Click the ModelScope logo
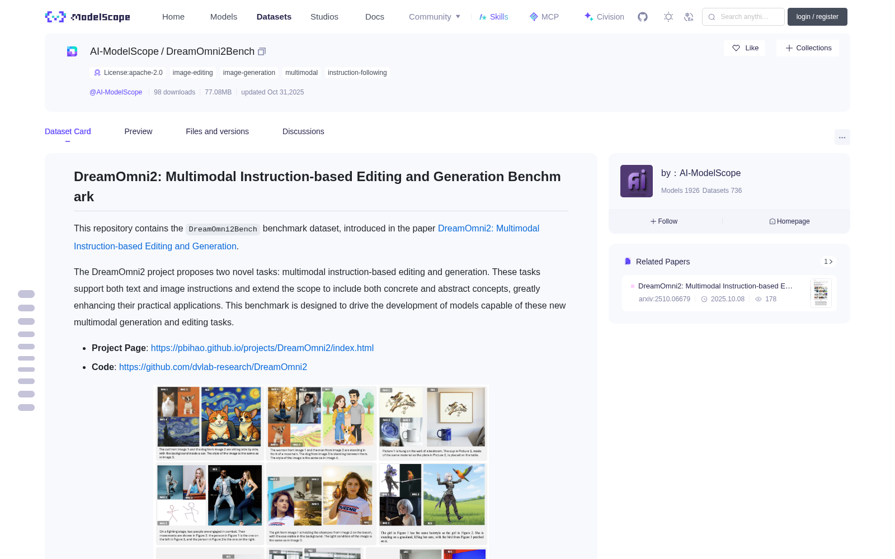This screenshot has height=559, width=895. 88,17
